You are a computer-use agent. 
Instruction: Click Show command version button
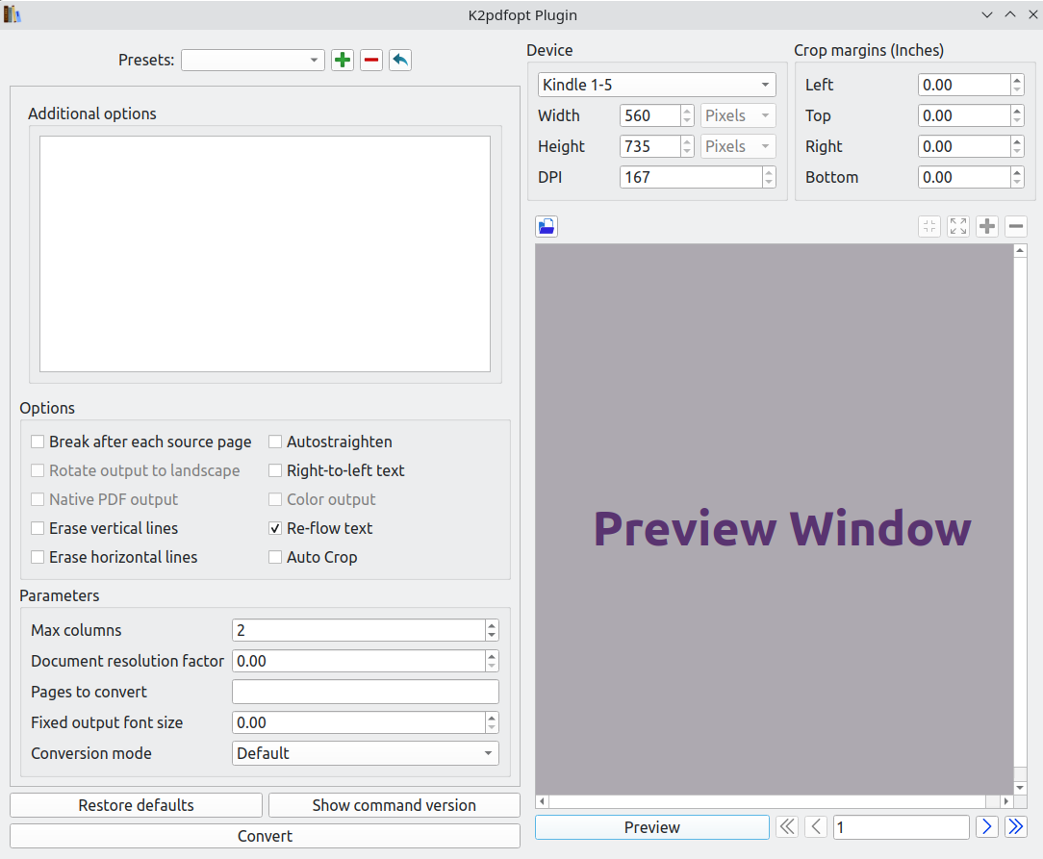(394, 805)
